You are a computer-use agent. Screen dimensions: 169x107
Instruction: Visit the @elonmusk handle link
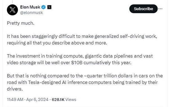tap(32, 13)
